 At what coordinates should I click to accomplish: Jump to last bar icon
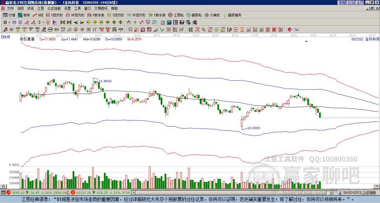click(69, 23)
